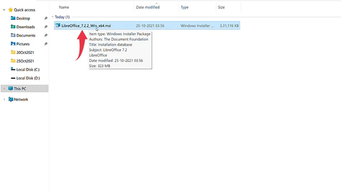Open the 20Oct2021 folder in sidebar
Image resolution: width=341 pixels, height=192 pixels.
point(25,52)
